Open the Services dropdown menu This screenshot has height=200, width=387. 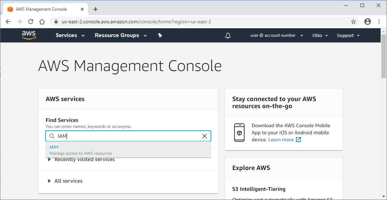[x=70, y=35]
